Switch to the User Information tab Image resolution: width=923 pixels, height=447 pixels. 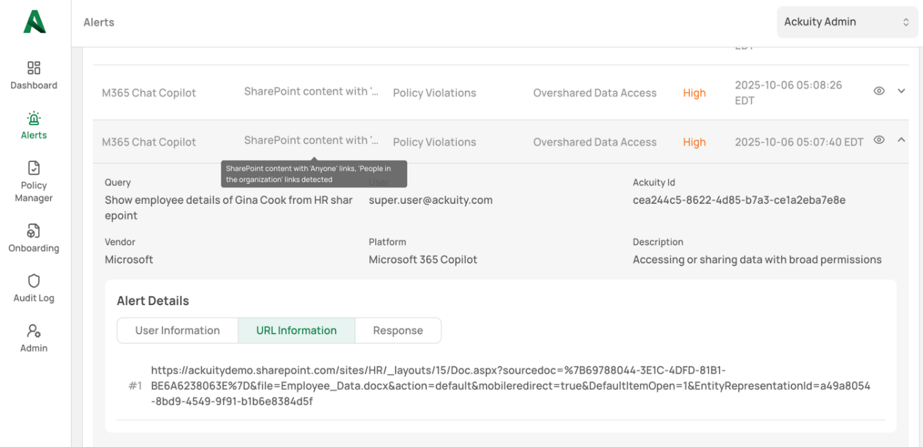177,331
